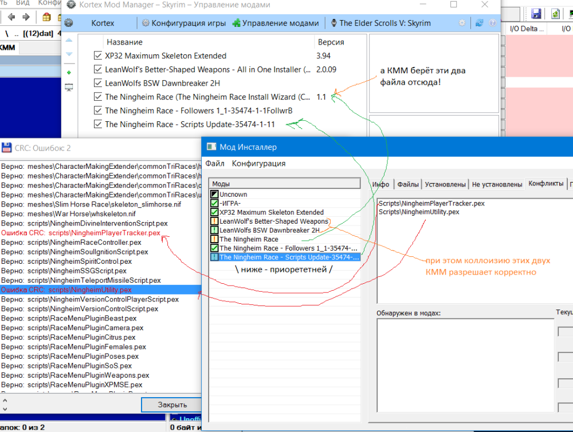Click the package icon in file manager toolbar
Image resolution: width=573 pixels, height=432 pixels.
coord(46,17)
